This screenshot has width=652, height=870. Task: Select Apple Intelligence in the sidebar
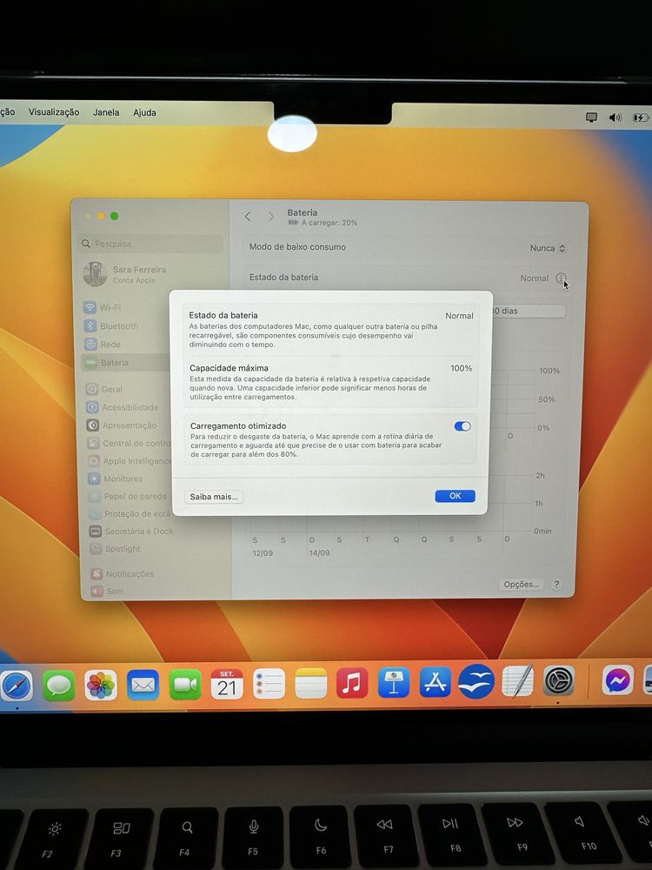129,461
